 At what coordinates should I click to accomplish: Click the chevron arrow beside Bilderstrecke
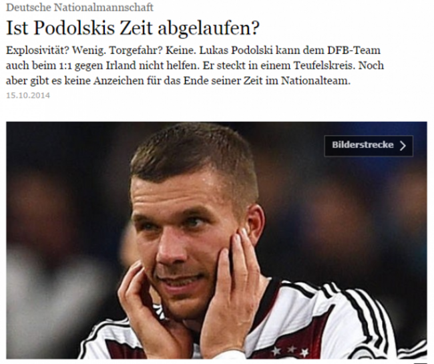403,146
